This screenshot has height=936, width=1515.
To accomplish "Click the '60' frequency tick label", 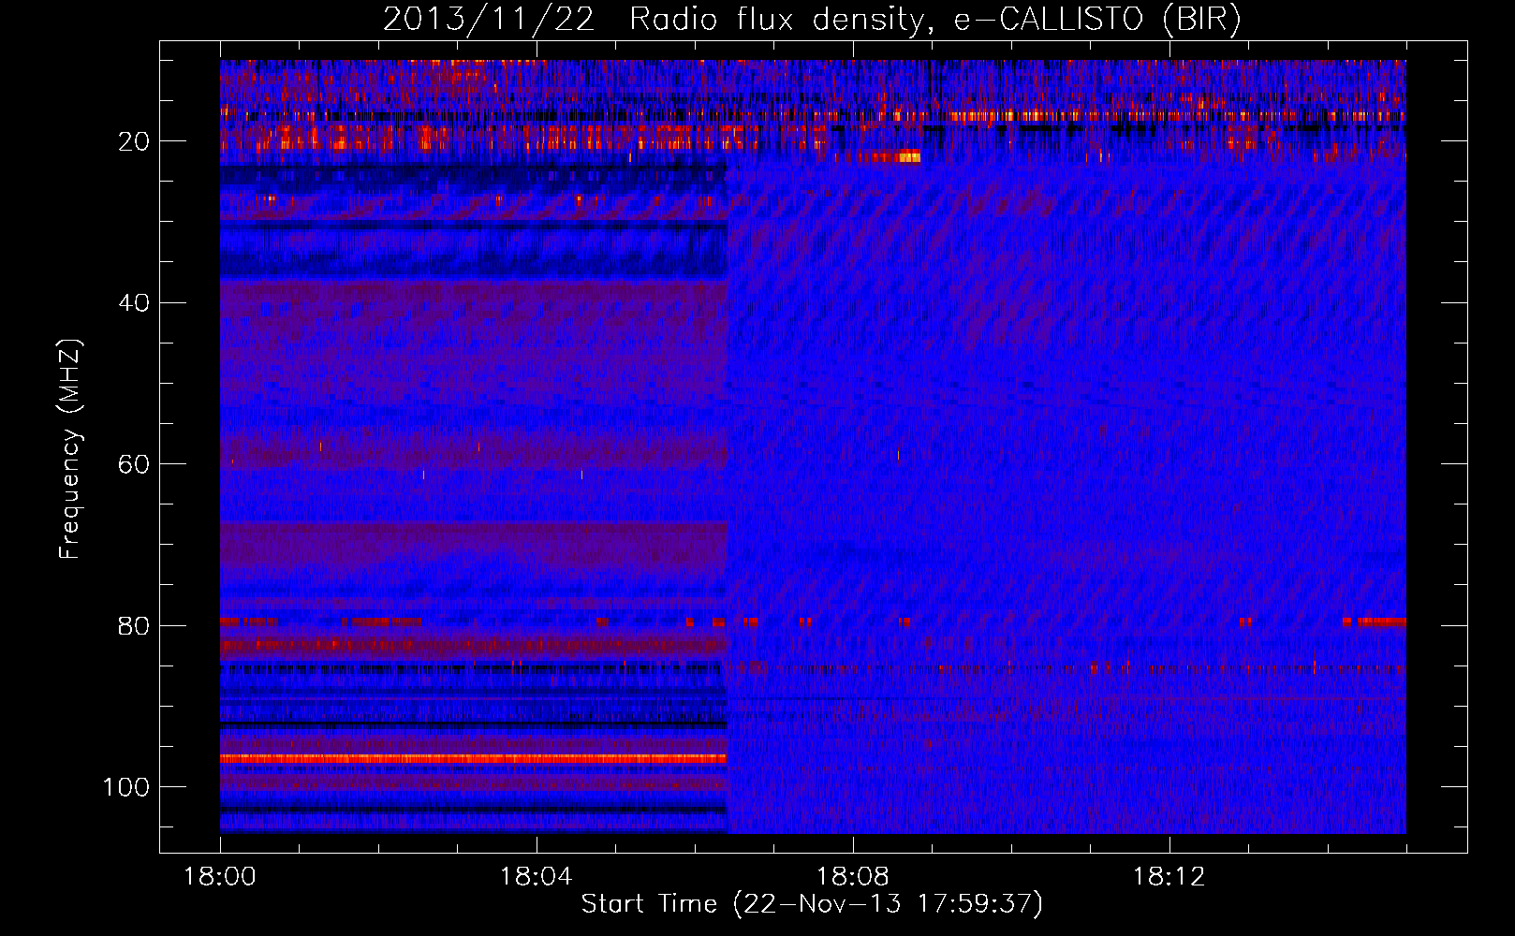I will coord(135,464).
